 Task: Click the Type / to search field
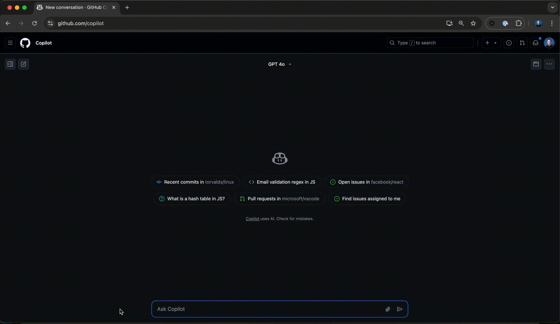pos(430,43)
